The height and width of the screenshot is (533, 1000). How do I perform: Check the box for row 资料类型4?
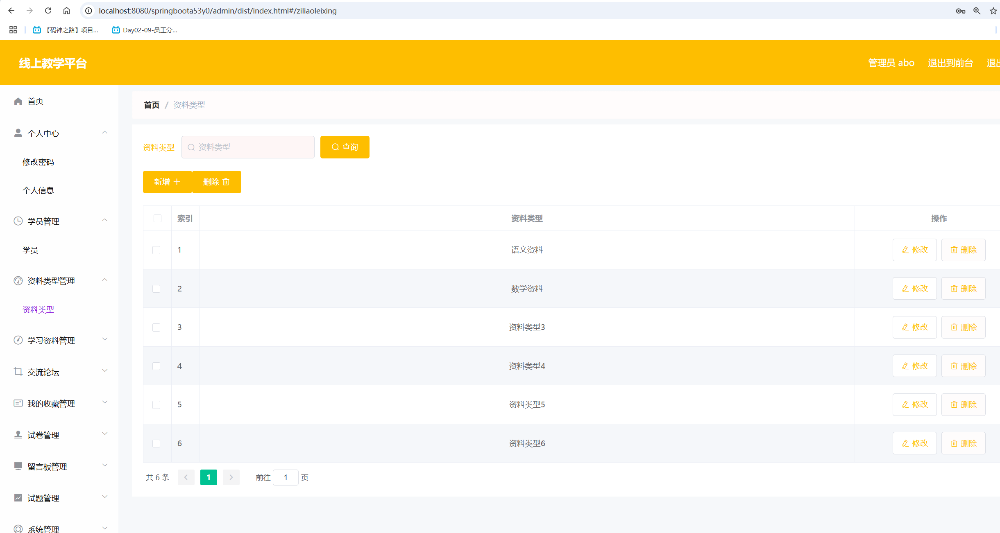(x=156, y=366)
